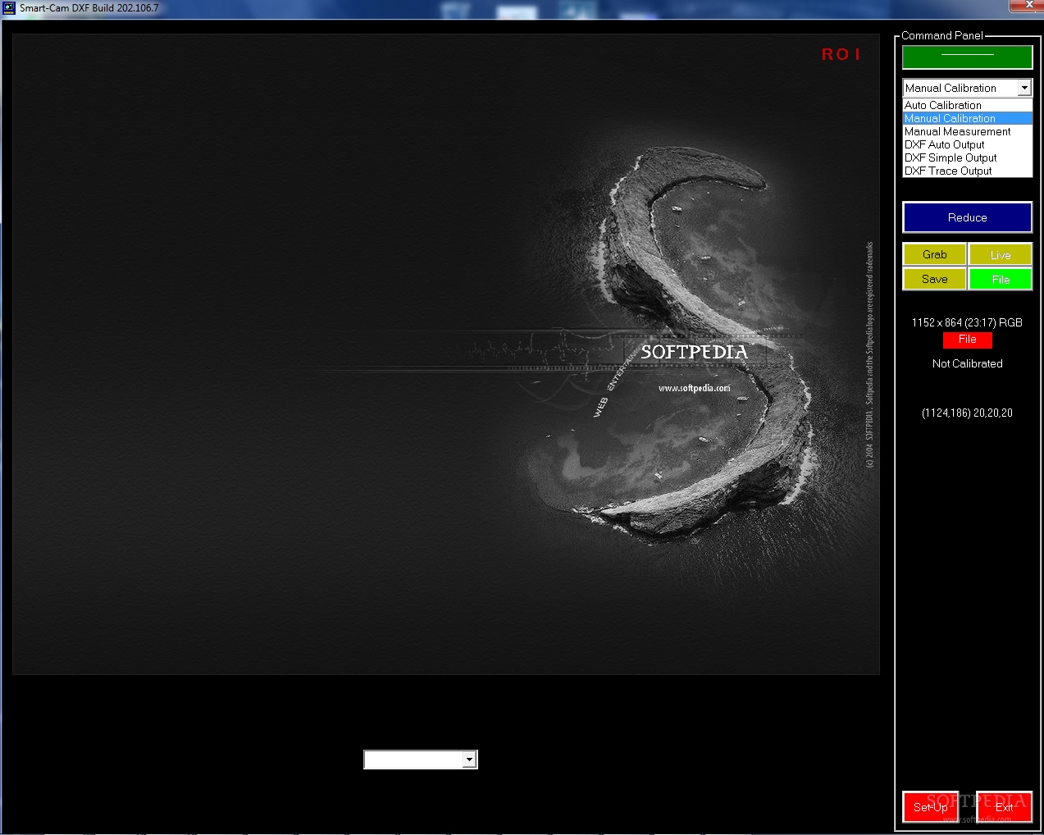Click the Save button
The image size is (1044, 835).
pos(934,279)
